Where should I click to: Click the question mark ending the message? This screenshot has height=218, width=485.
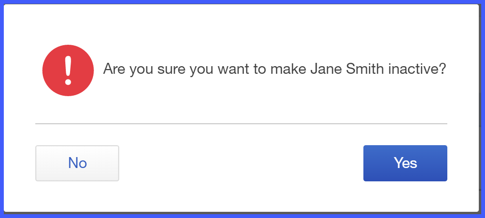tap(443, 69)
